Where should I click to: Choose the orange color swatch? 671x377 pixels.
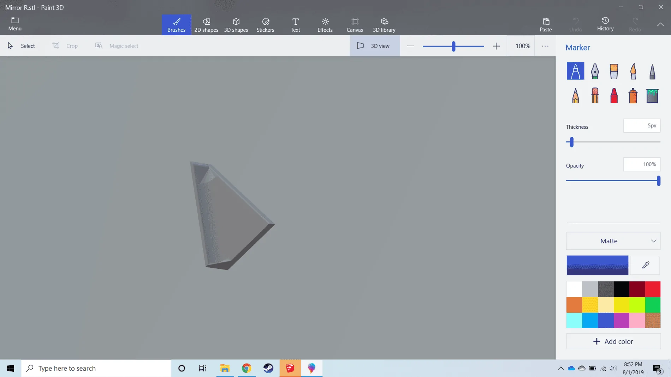tap(574, 305)
